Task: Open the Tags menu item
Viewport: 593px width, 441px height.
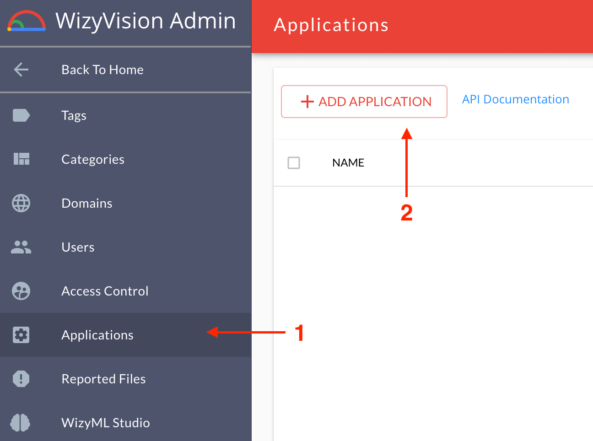Action: point(125,115)
